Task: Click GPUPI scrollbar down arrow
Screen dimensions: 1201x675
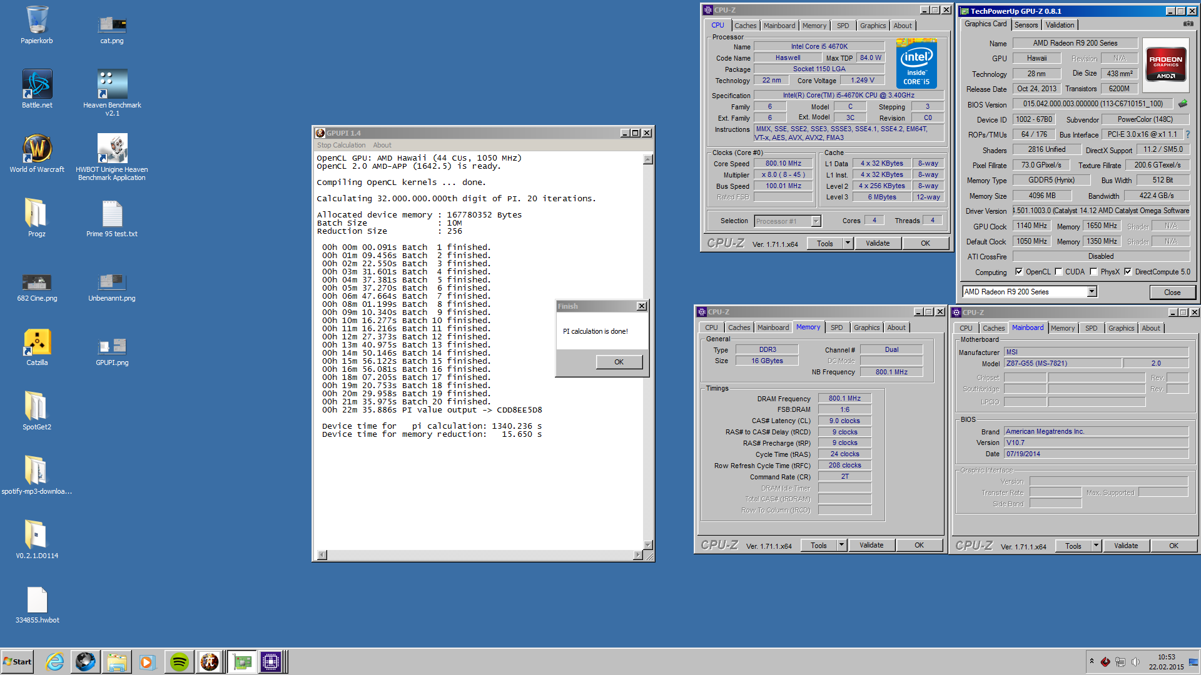Action: [648, 545]
